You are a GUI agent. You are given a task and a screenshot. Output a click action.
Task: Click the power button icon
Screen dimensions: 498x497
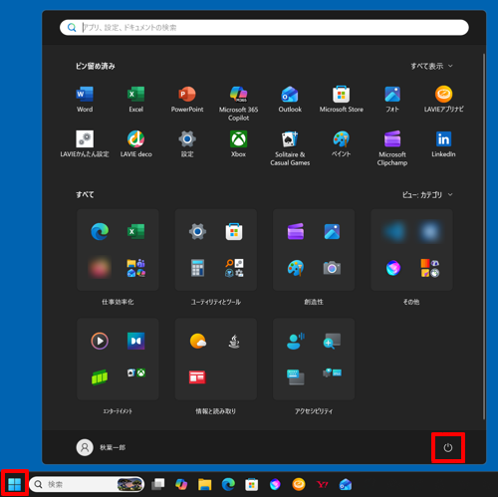[448, 447]
